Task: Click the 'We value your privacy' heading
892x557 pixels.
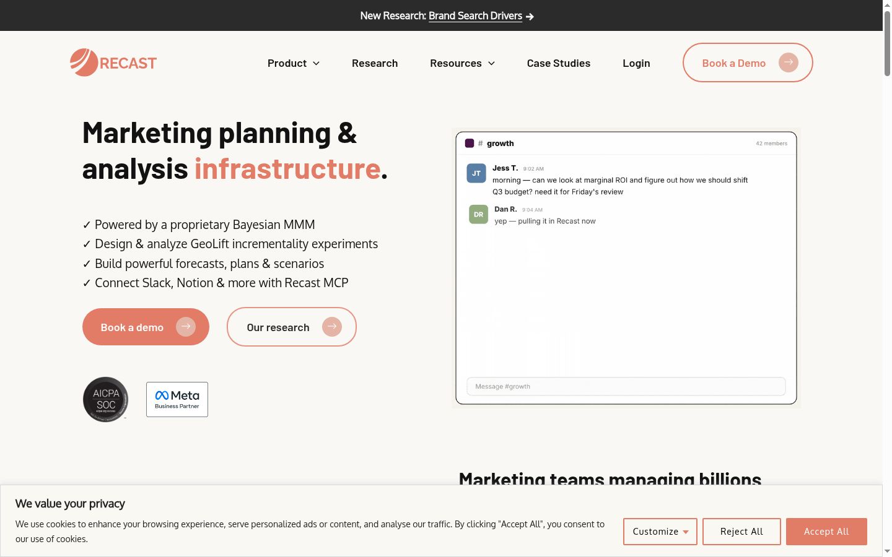Action: click(70, 504)
